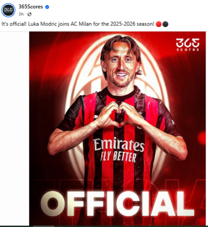This screenshot has width=208, height=227.
Task: Click the black circle emoji in caption
Action: tap(165, 24)
